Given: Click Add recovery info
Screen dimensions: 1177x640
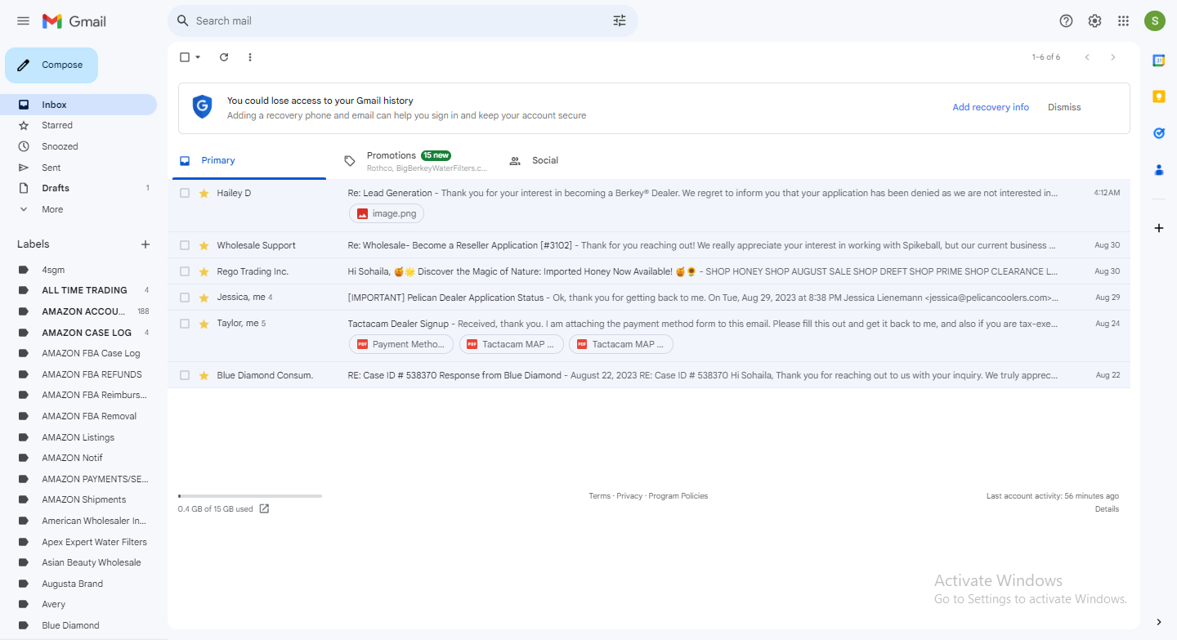Looking at the screenshot, I should click(x=991, y=107).
